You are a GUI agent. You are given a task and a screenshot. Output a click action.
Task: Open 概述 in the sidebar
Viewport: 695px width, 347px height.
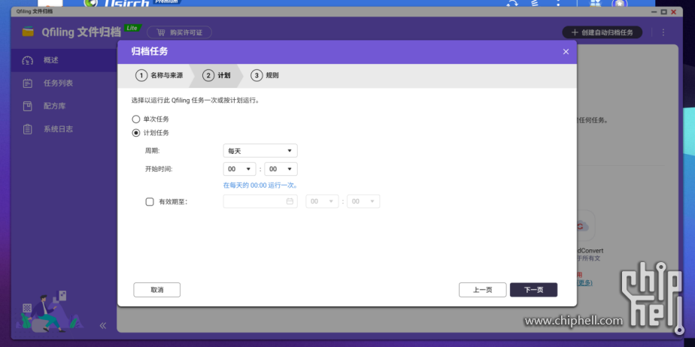click(64, 60)
